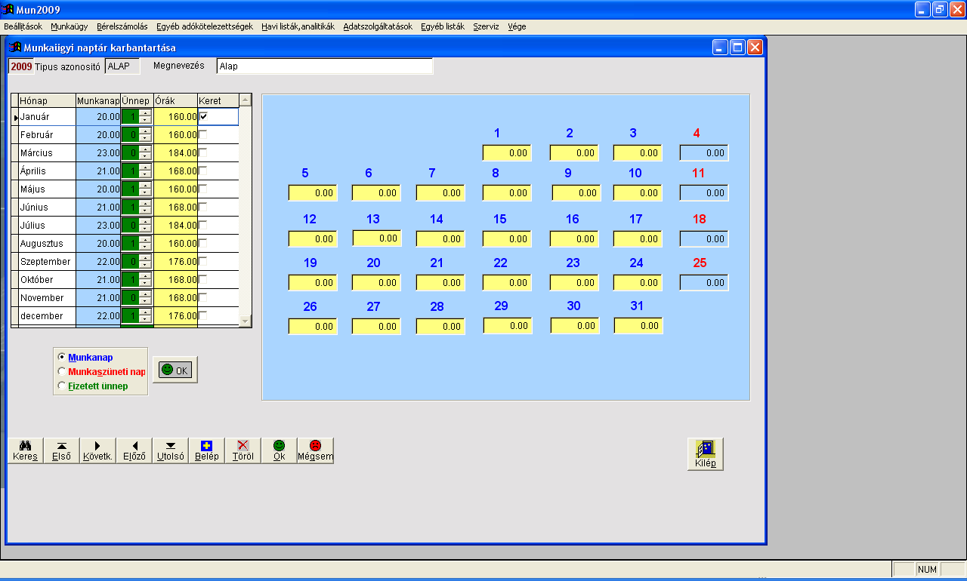Screen dimensions: 967x581
Task: Adjust Ünnep spinner for Március
Action: [x=145, y=153]
